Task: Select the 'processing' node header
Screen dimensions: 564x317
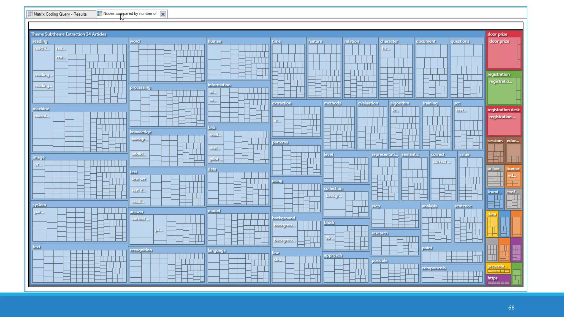Action: coord(140,87)
